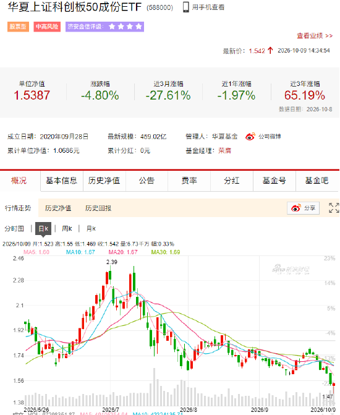Select 历史净值 sub-tab in chart bar
The width and height of the screenshot is (340, 415).
coord(58,208)
